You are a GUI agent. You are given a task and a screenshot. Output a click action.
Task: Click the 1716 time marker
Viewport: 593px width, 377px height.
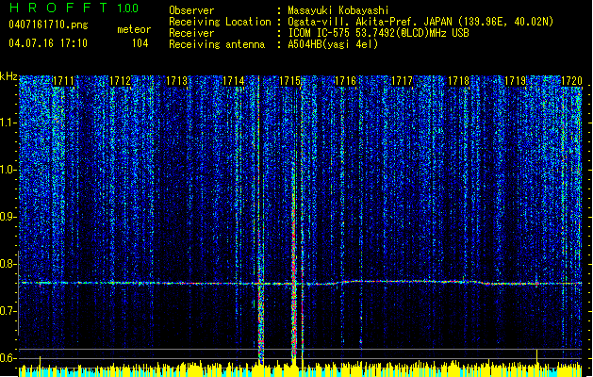tap(346, 81)
